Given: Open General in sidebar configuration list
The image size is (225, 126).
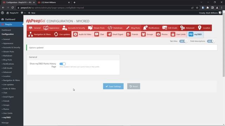Looking at the screenshot, I should 6,39.
